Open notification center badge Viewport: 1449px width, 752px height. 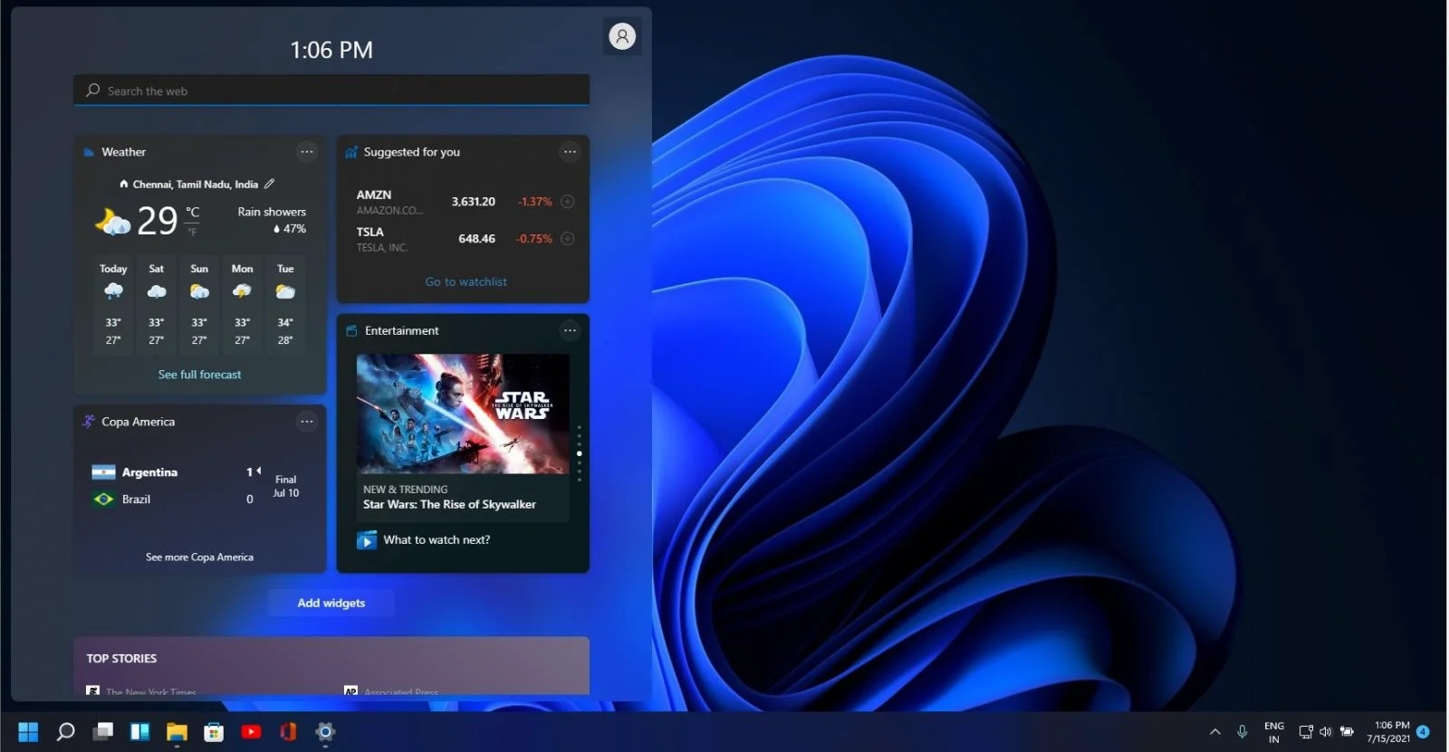click(x=1423, y=731)
